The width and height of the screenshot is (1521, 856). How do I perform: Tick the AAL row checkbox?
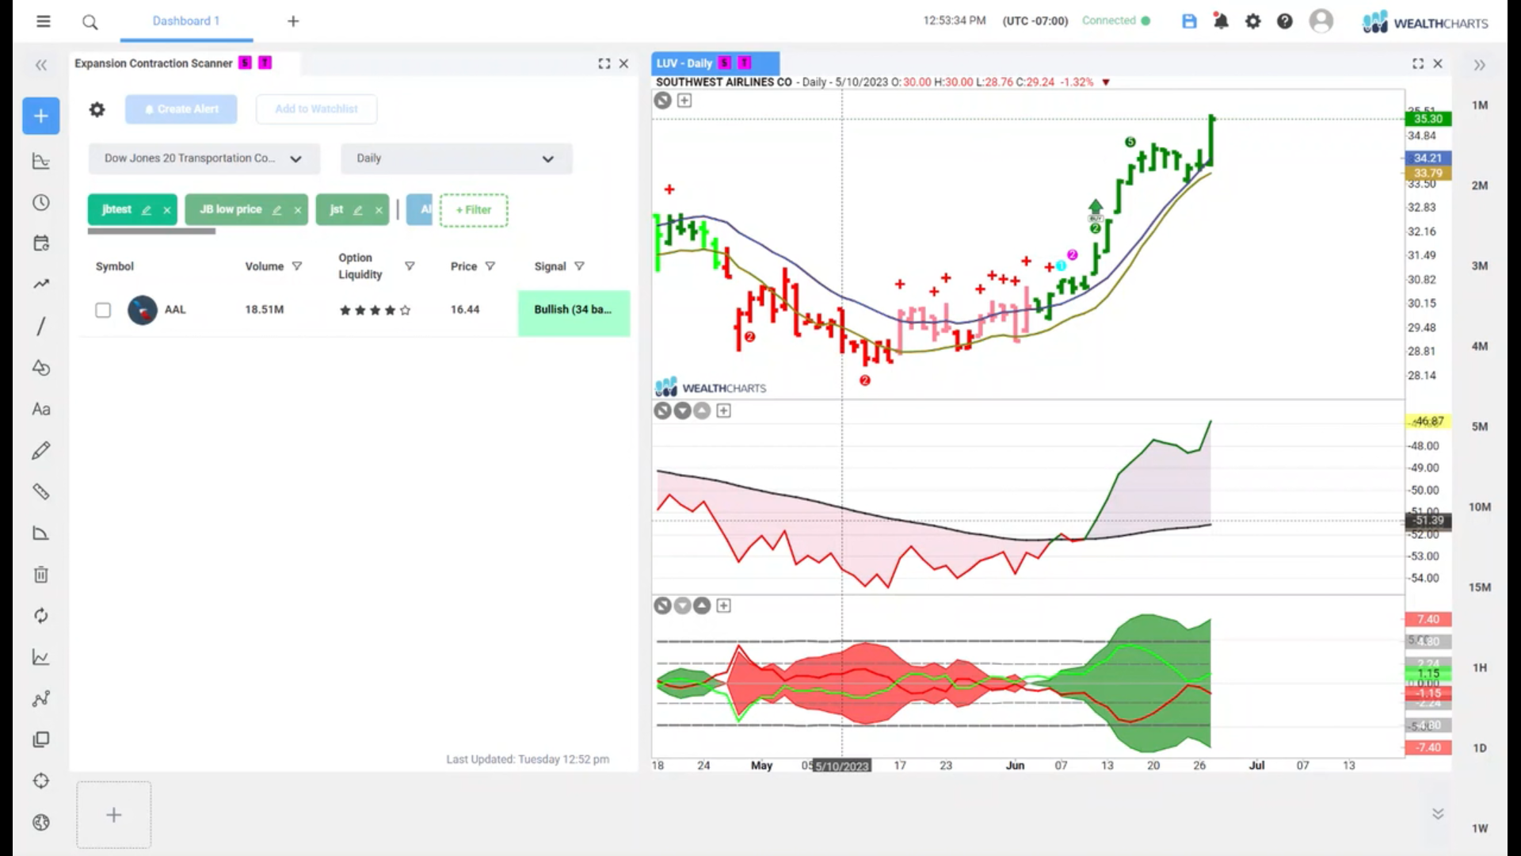tap(103, 310)
